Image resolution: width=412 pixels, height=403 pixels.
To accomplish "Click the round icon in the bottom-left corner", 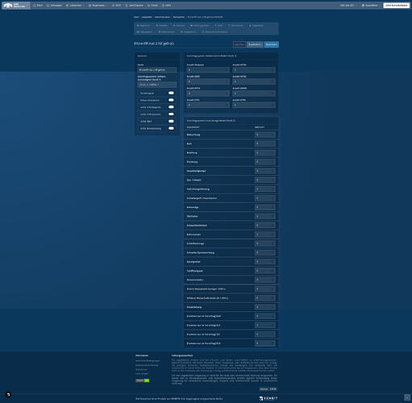I will pos(8,395).
